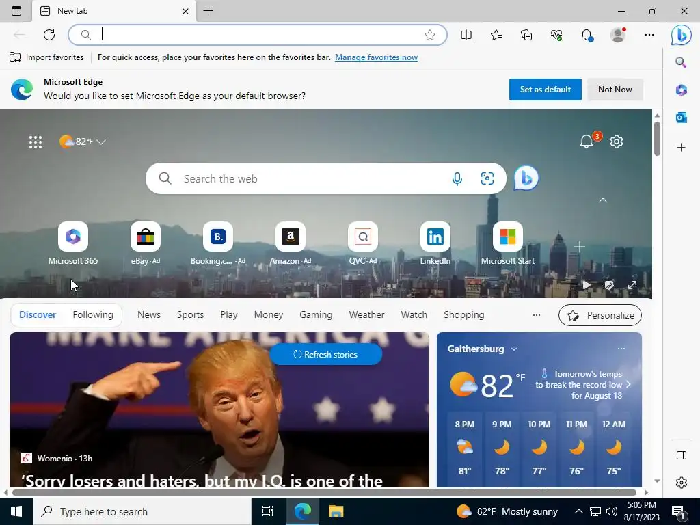Click Set as default button
This screenshot has width=700, height=525.
point(545,90)
